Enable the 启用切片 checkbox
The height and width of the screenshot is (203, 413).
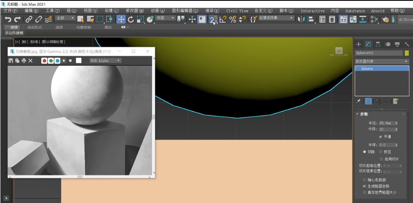tap(381, 159)
